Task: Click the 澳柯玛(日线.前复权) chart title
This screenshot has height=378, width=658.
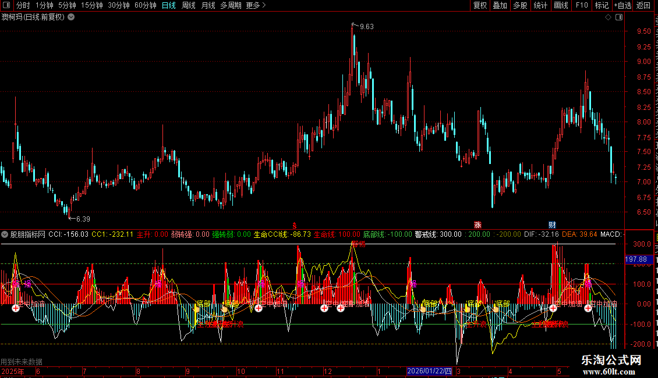Action: coord(33,17)
